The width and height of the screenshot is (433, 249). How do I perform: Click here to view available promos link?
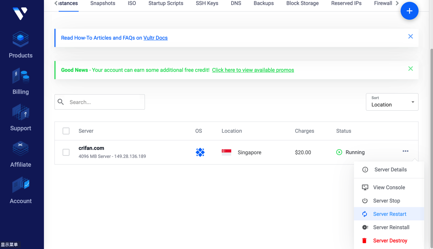253,70
